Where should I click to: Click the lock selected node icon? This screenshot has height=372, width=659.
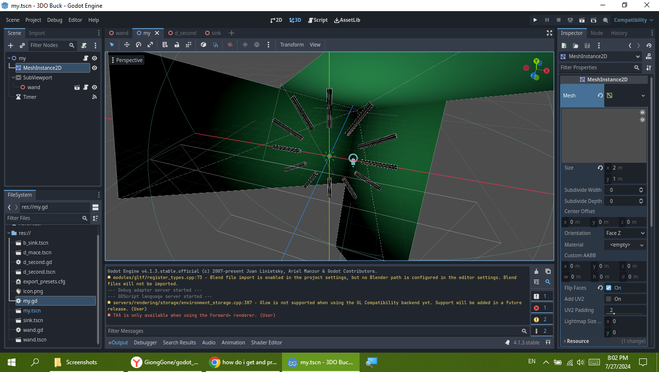[x=177, y=45]
